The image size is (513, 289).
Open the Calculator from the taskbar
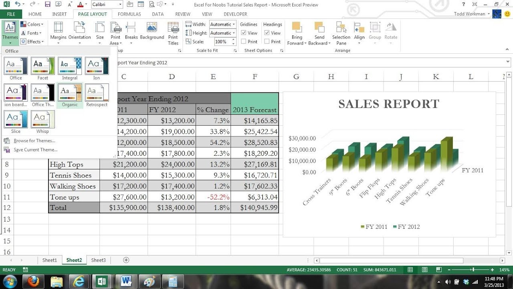[x=172, y=281]
